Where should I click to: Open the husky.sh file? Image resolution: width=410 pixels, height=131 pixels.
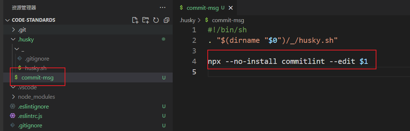[88, 68]
